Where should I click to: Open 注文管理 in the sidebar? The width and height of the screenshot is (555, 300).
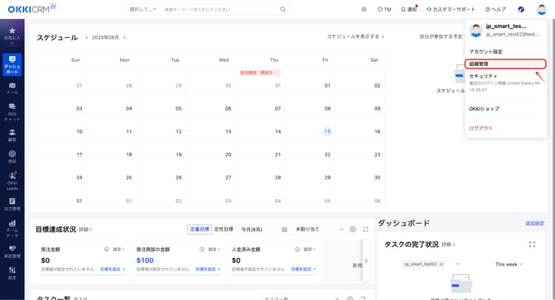click(x=12, y=204)
